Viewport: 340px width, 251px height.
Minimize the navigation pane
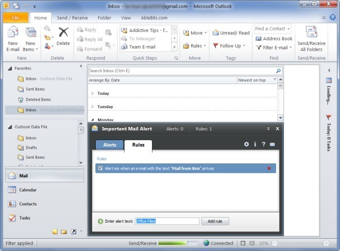click(x=81, y=66)
